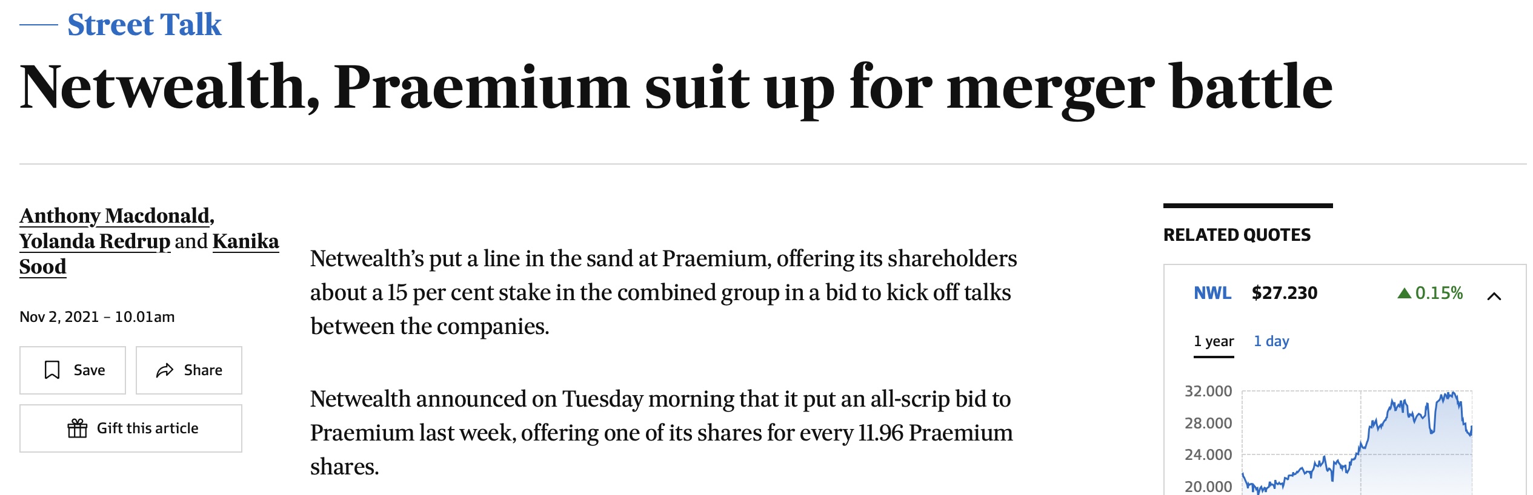Click the paragraph mentioning the all-scrip bid
Screen dimensions: 1533x495
tap(662, 433)
